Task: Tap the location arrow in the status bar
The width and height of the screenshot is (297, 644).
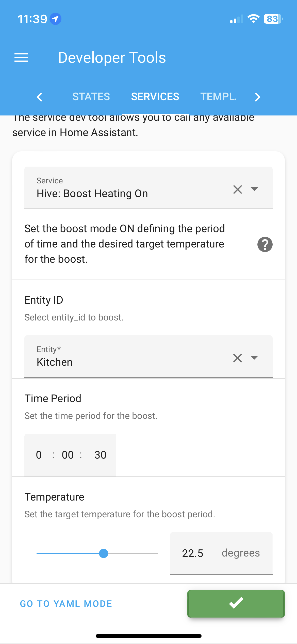Action: (x=56, y=18)
